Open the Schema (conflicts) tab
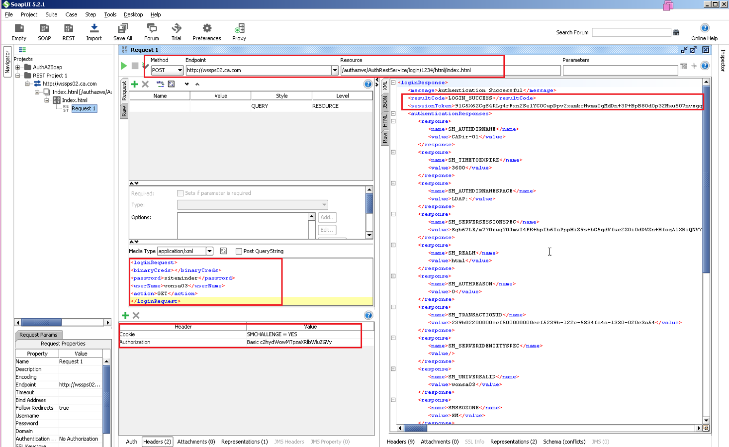Screen dimensions: 729x447 pyautogui.click(x=564, y=442)
